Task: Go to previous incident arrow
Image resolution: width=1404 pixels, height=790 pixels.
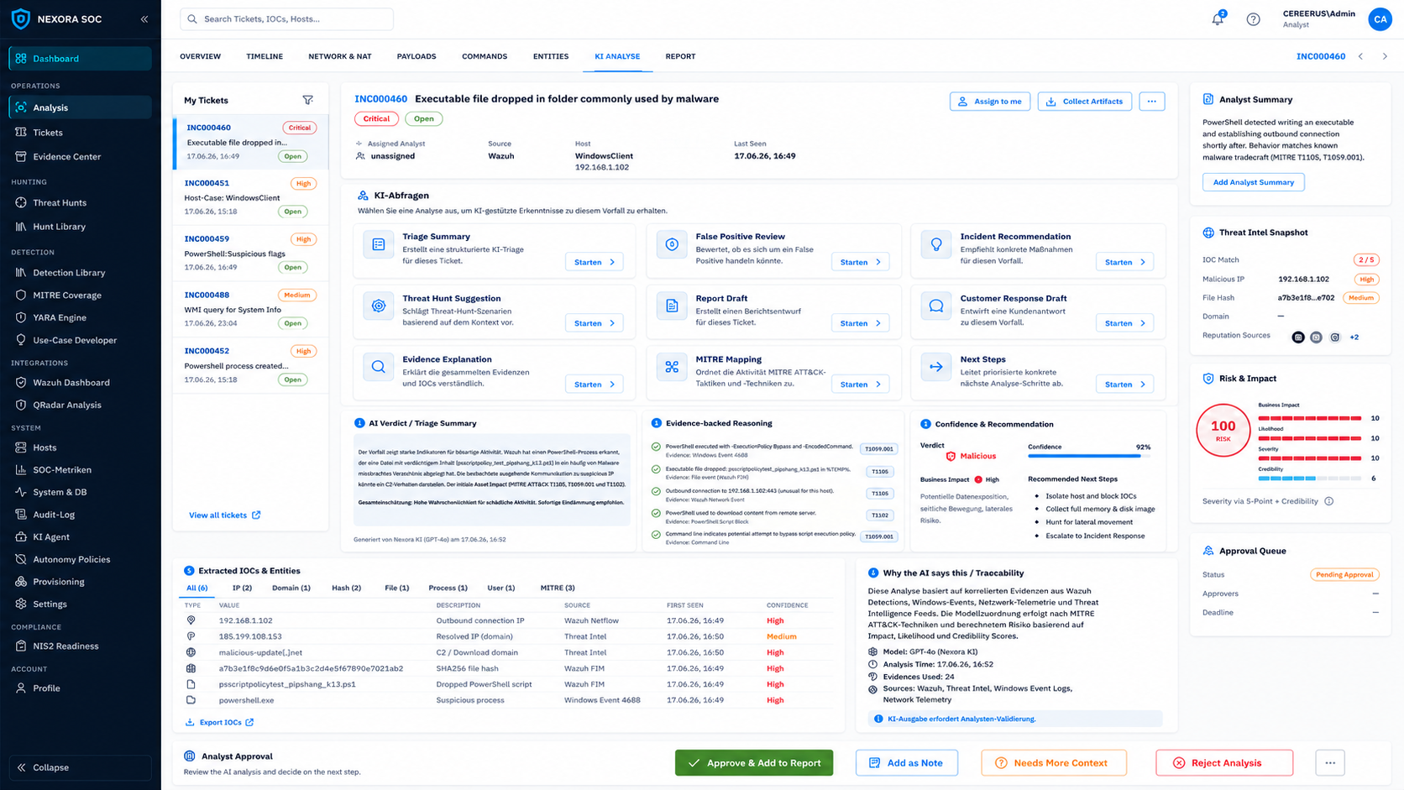Action: pyautogui.click(x=1361, y=56)
